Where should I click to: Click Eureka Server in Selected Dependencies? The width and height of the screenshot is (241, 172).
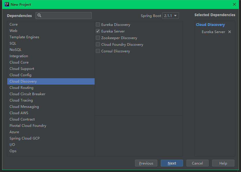[213, 32]
